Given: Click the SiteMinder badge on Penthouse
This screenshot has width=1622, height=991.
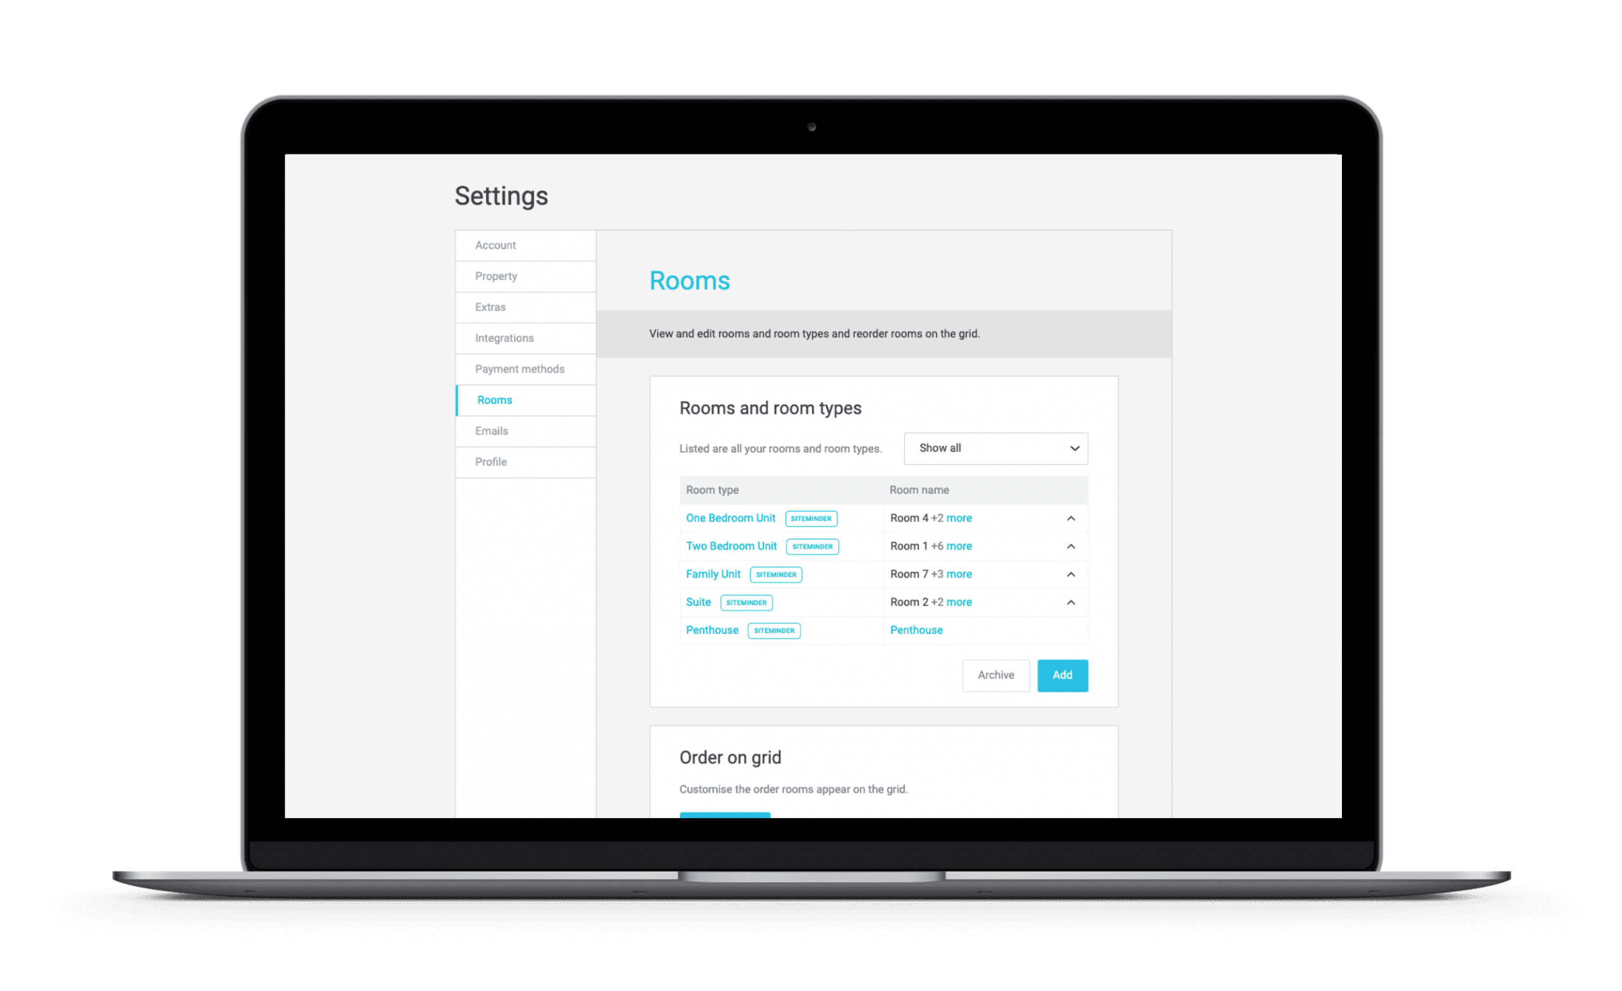Looking at the screenshot, I should tap(773, 630).
